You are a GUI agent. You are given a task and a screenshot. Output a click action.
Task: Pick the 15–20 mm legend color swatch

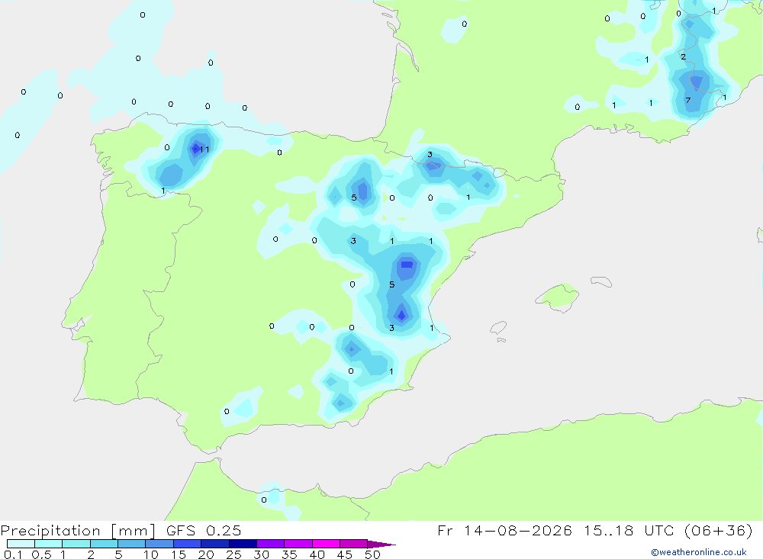click(187, 544)
